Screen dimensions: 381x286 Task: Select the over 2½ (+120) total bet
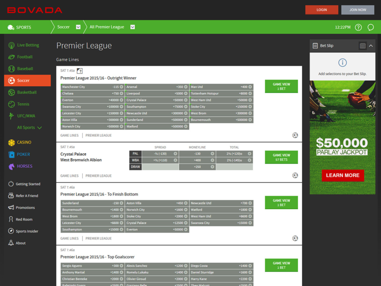234,153
